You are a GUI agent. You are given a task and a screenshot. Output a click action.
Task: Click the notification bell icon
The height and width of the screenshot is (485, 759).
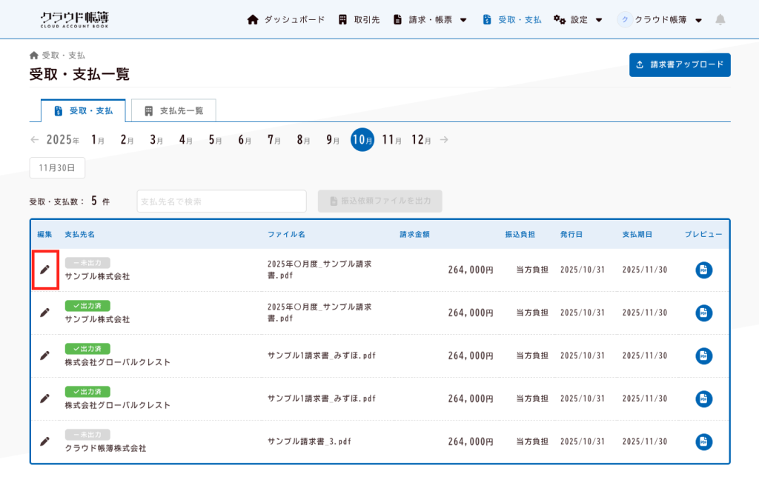click(x=720, y=20)
